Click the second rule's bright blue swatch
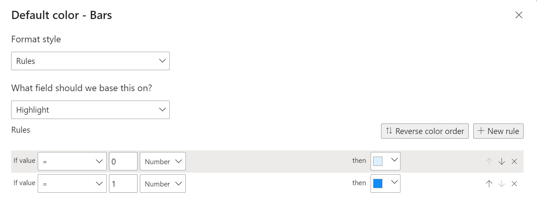The width and height of the screenshot is (537, 212). 378,183
